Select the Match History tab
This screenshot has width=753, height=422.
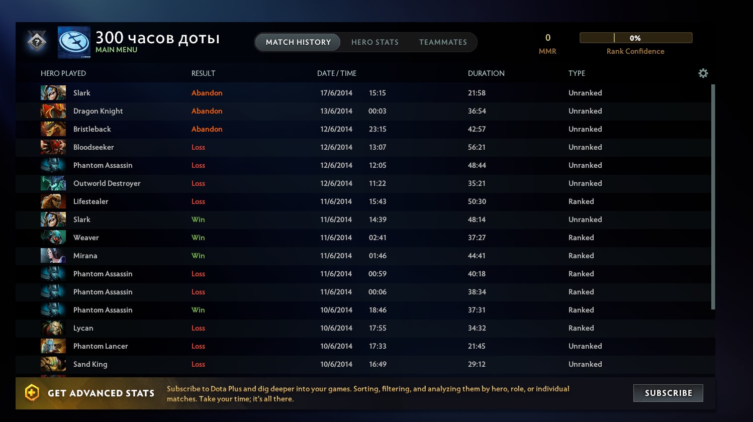298,42
